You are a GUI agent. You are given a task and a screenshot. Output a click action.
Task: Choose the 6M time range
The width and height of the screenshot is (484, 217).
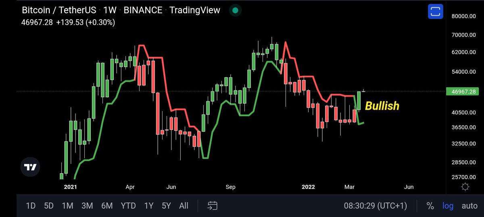[107, 206]
